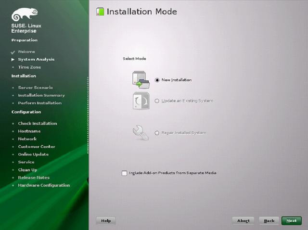
Task: Click the Update an Existing System icon
Action: (x=141, y=101)
